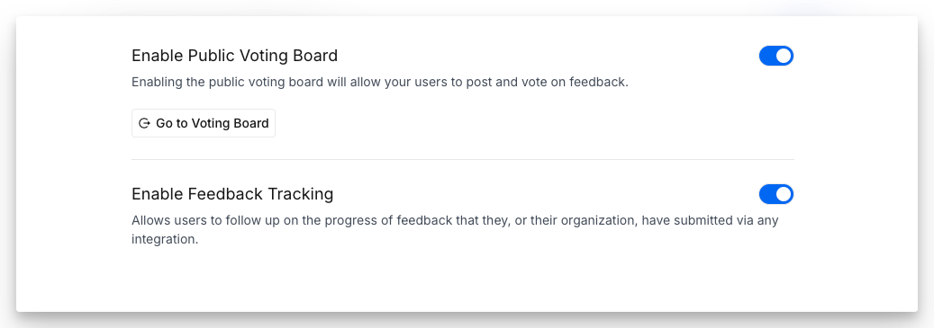Click the white knob on Voting Board toggle
934x328 pixels.
click(x=784, y=56)
